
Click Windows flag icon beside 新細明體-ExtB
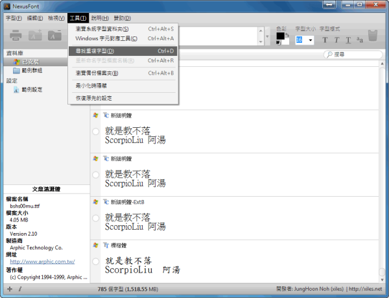point(95,202)
